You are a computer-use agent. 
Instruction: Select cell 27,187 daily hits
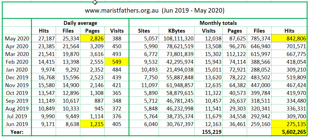click(44, 39)
